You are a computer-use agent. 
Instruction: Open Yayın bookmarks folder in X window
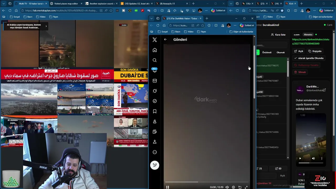click(x=201, y=31)
